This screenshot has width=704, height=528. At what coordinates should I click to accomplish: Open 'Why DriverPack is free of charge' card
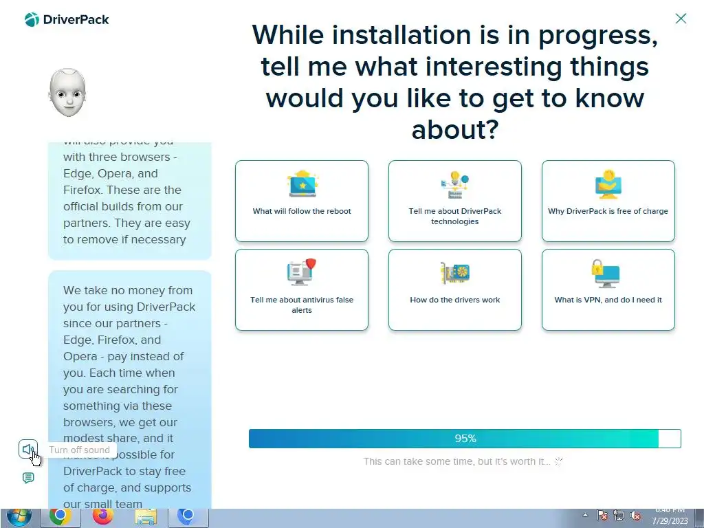tap(608, 201)
